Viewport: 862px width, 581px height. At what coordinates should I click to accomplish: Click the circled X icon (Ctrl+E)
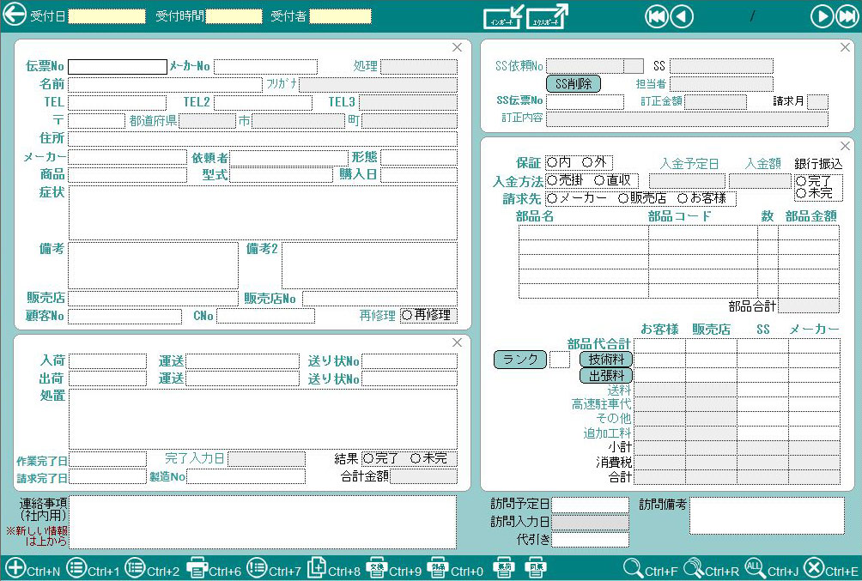click(814, 568)
